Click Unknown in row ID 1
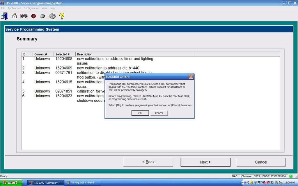 42,59
